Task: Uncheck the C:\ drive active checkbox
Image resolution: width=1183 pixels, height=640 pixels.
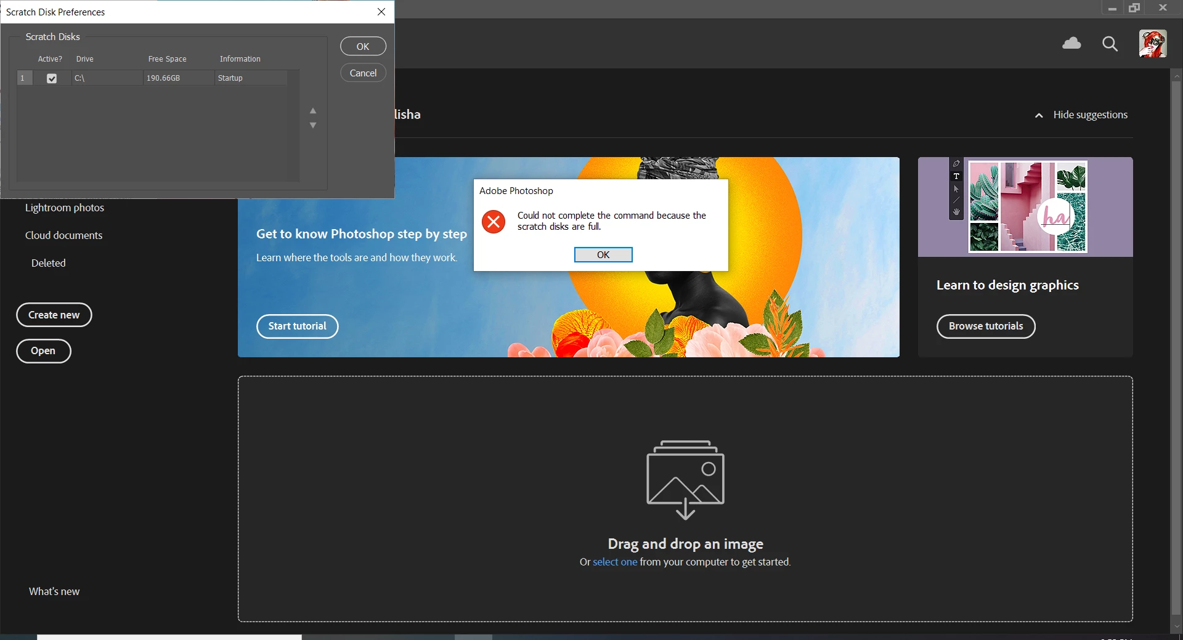Action: 52,78
